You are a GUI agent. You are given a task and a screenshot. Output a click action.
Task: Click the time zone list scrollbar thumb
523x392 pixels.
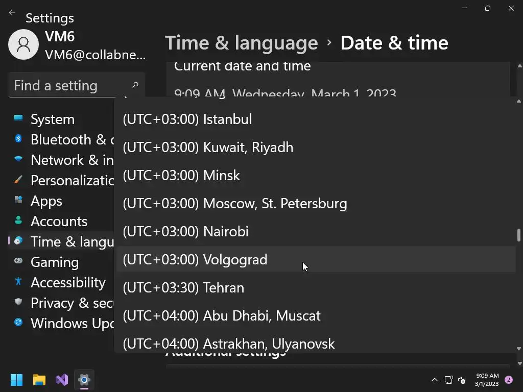click(x=519, y=235)
